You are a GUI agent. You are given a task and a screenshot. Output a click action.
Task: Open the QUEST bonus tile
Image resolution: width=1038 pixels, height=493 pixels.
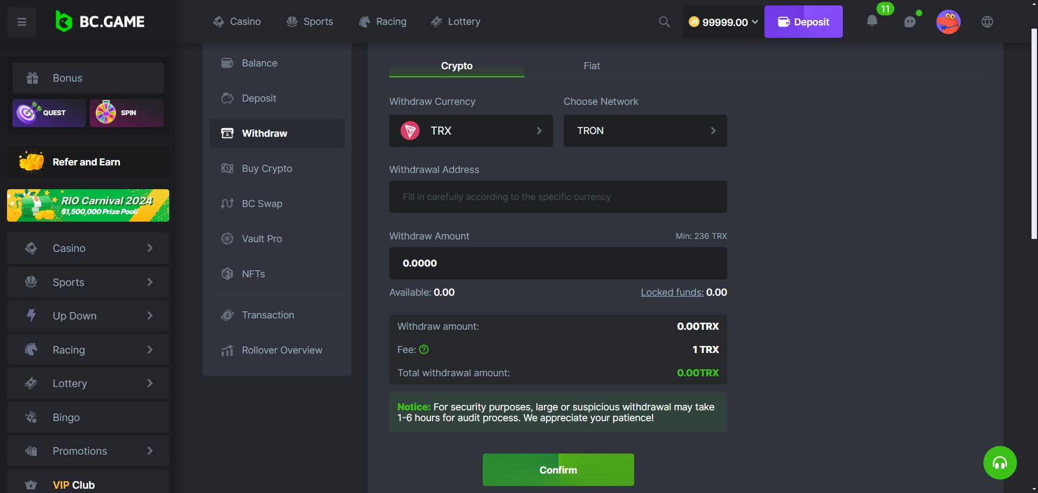tap(49, 113)
